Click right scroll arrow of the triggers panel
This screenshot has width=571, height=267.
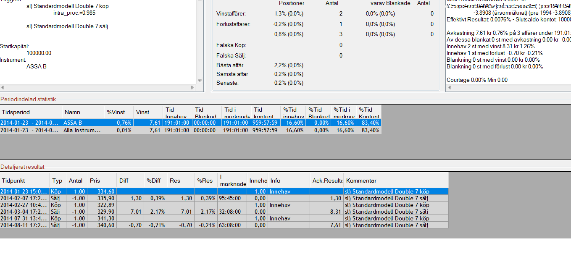click(x=193, y=88)
